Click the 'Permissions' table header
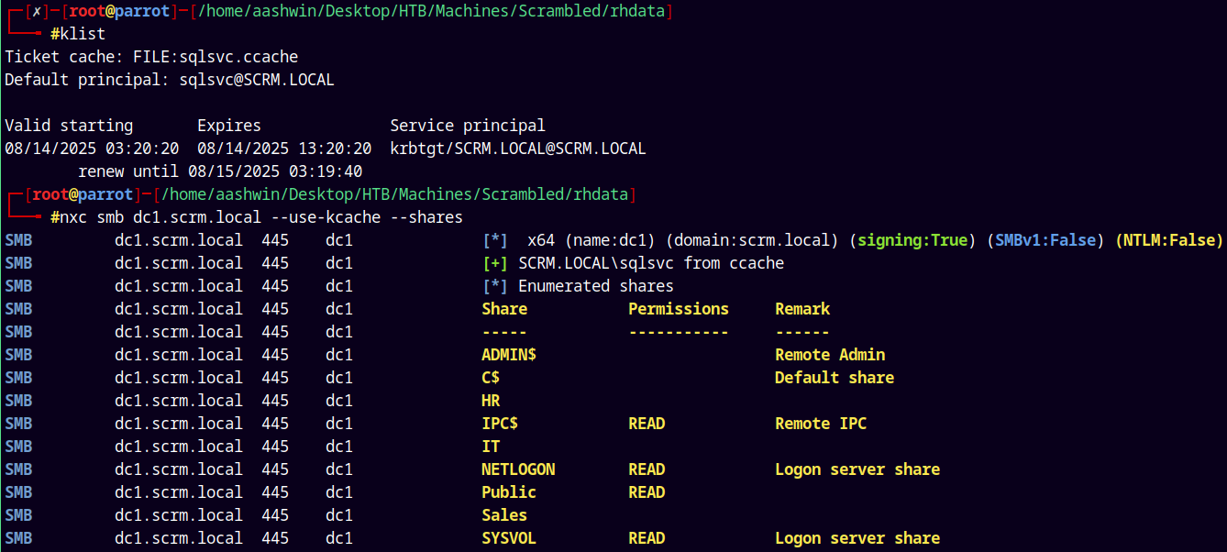Screen dimensions: 1227x552 click(679, 309)
